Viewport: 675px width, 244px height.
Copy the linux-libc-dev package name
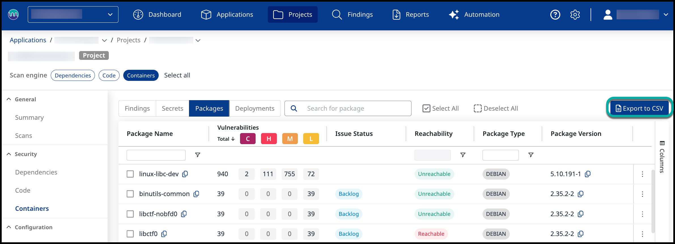185,174
